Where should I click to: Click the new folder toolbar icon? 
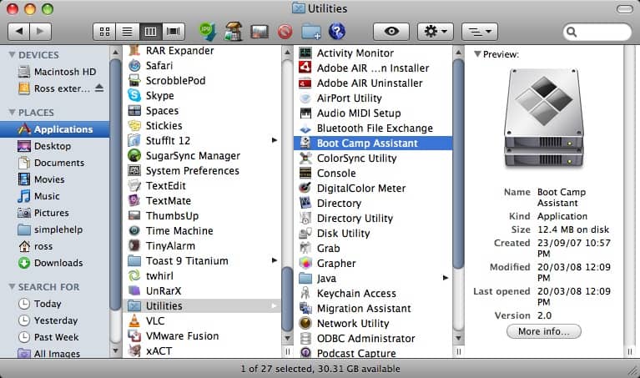[x=311, y=32]
